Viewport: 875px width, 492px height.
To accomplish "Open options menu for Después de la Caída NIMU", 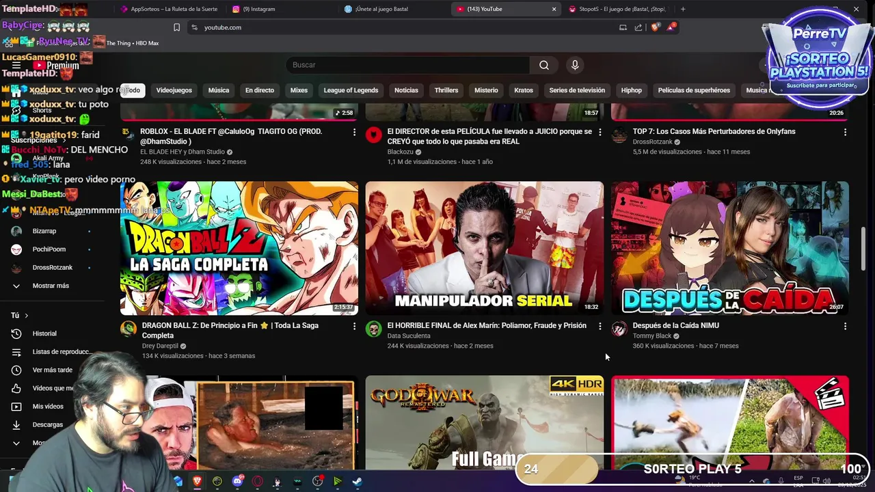I will point(845,327).
